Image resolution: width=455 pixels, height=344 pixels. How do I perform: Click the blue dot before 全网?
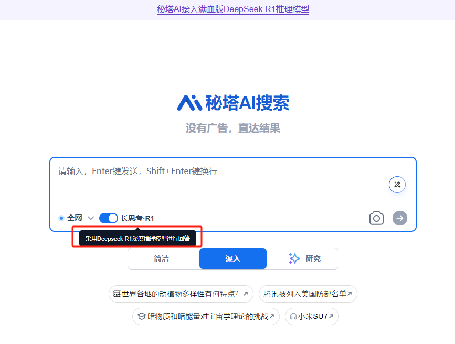coord(61,218)
